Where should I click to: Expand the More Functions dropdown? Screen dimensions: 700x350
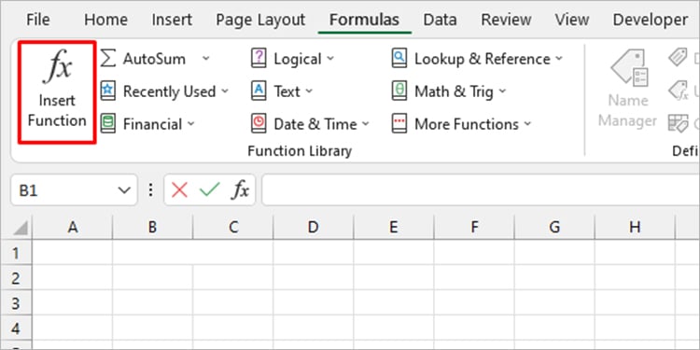coord(527,124)
